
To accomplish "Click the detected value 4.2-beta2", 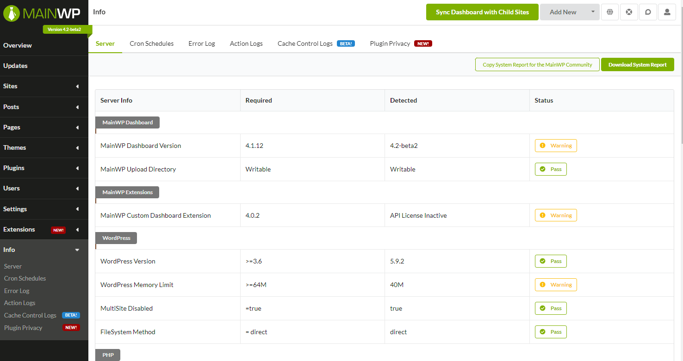I will 404,146.
